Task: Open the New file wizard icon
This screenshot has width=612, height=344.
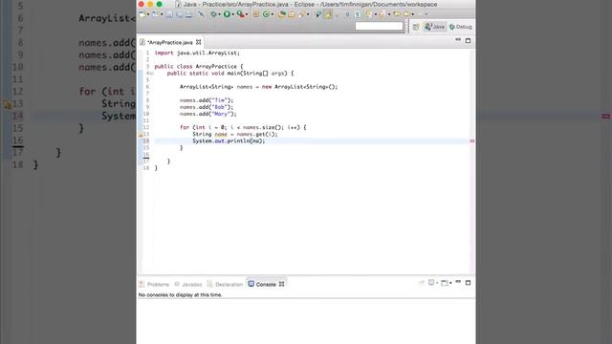Action: [142, 14]
